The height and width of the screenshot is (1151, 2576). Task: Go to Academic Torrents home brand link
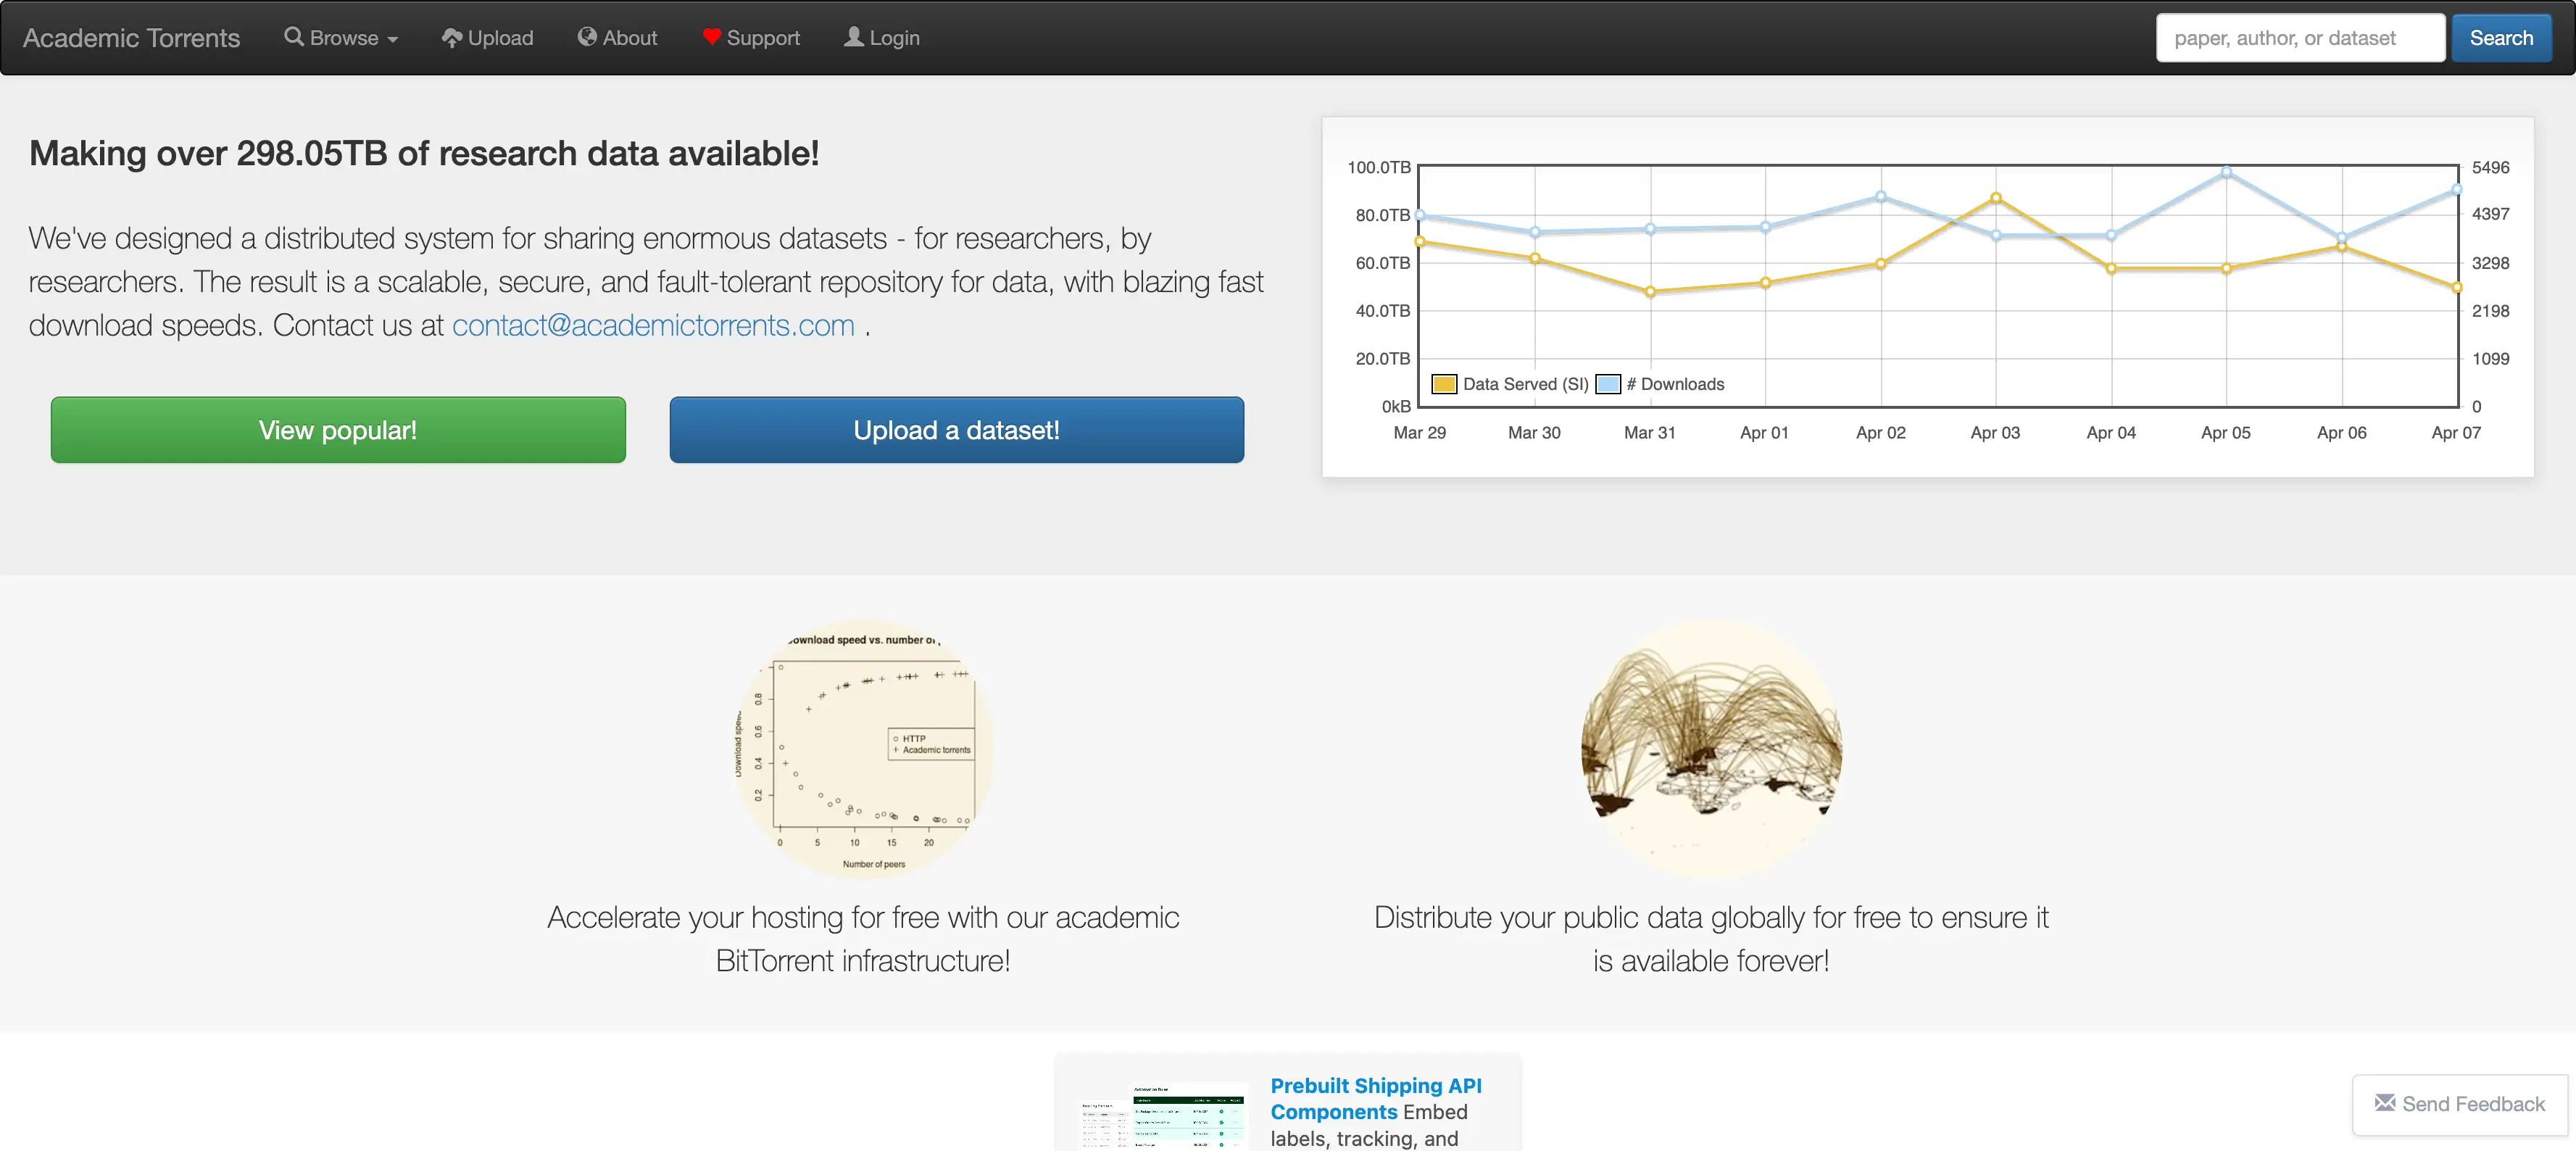[x=132, y=38]
